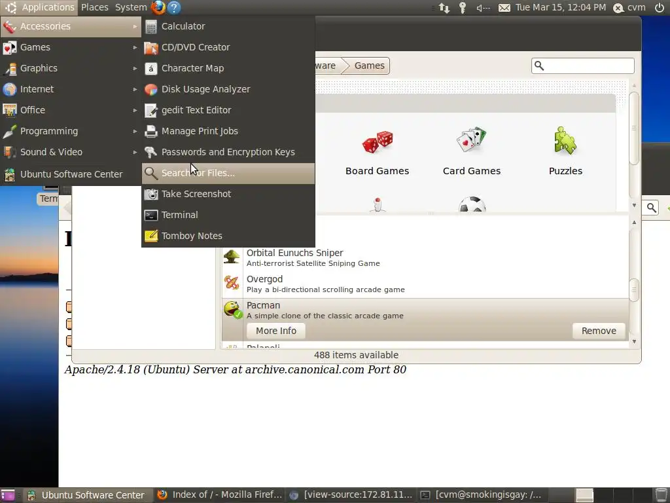
Task: Open the Puzzles category
Action: point(565,152)
